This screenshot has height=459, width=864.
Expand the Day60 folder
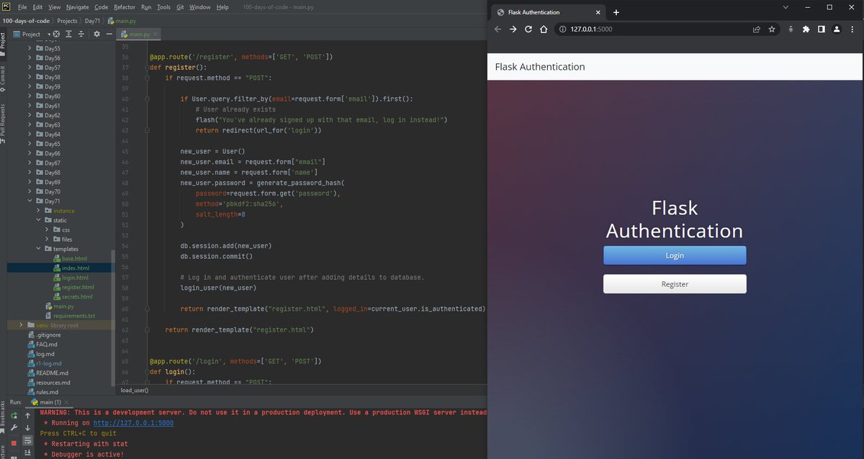tap(30, 96)
